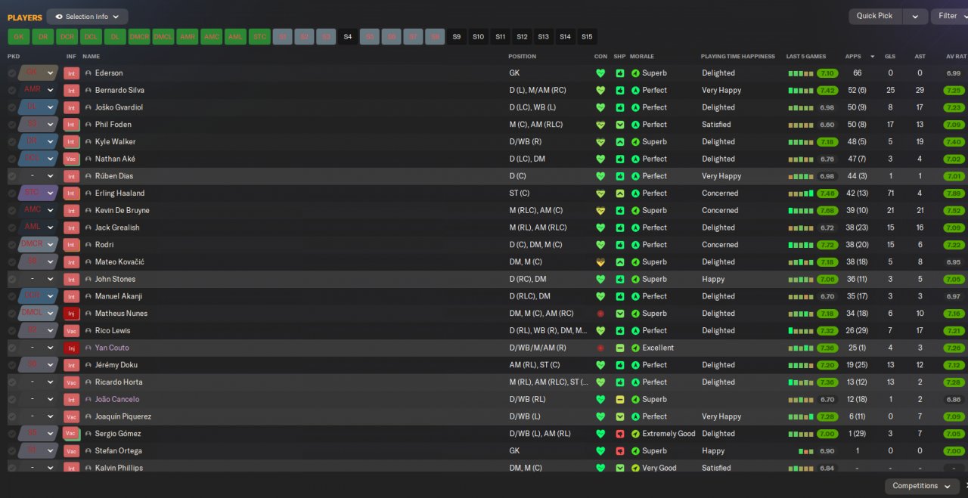Click Sergio Gómez's red match sharpness icon
Viewport: 968px width, 498px height.
(x=620, y=434)
